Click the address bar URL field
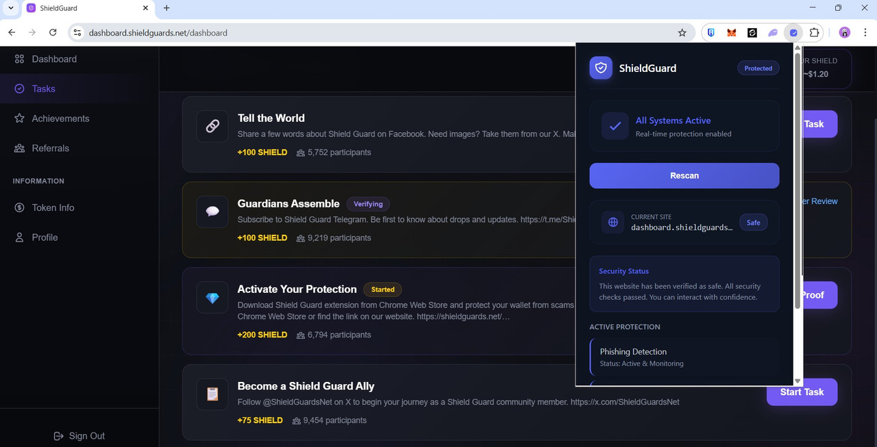The height and width of the screenshot is (447, 877). click(x=380, y=32)
